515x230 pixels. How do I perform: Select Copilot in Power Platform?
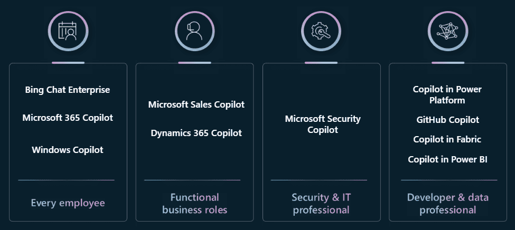pos(447,94)
